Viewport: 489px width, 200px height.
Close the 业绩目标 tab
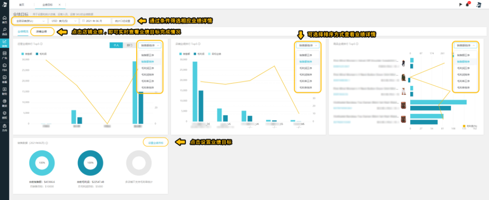(x=60, y=5)
